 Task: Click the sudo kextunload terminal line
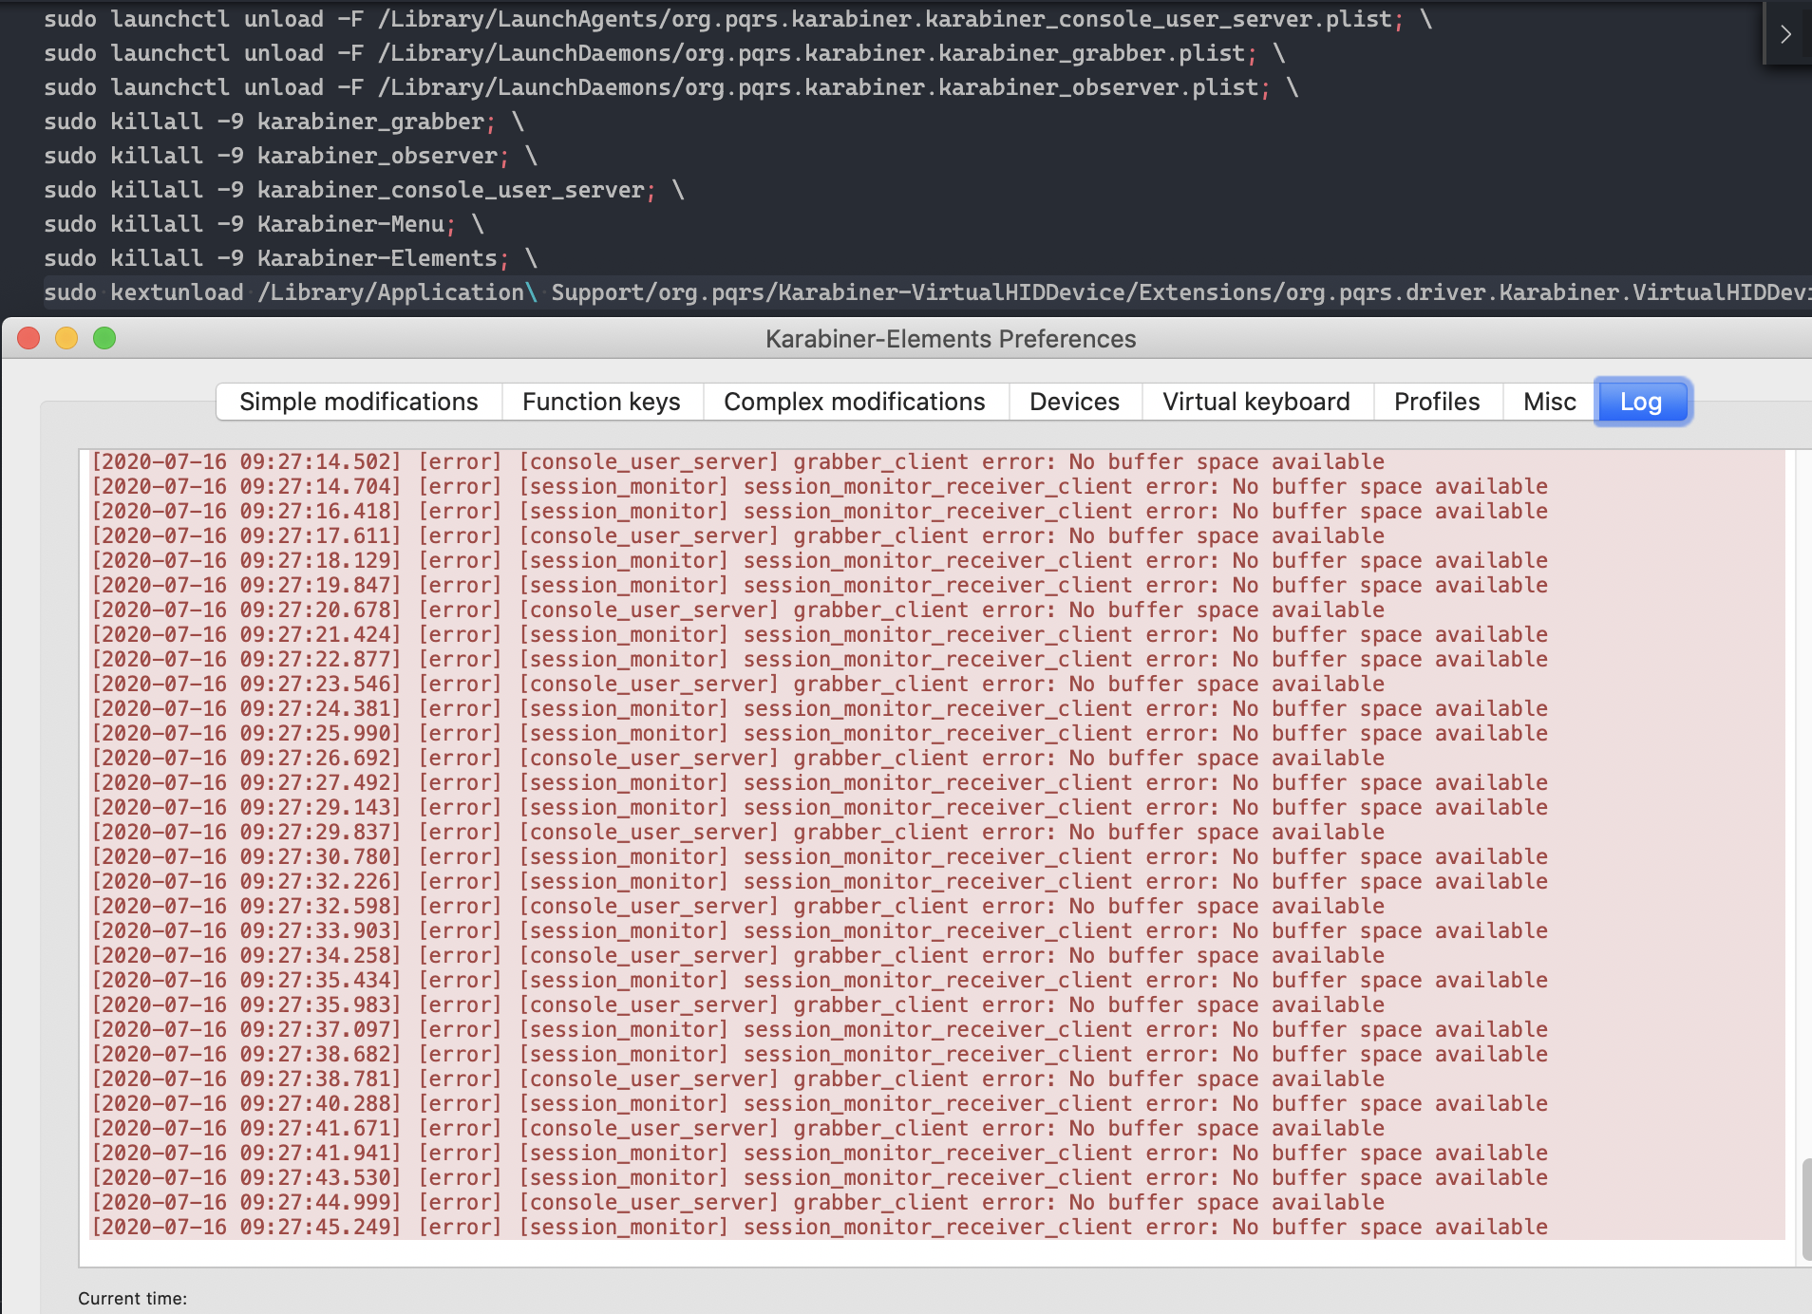[x=928, y=292]
